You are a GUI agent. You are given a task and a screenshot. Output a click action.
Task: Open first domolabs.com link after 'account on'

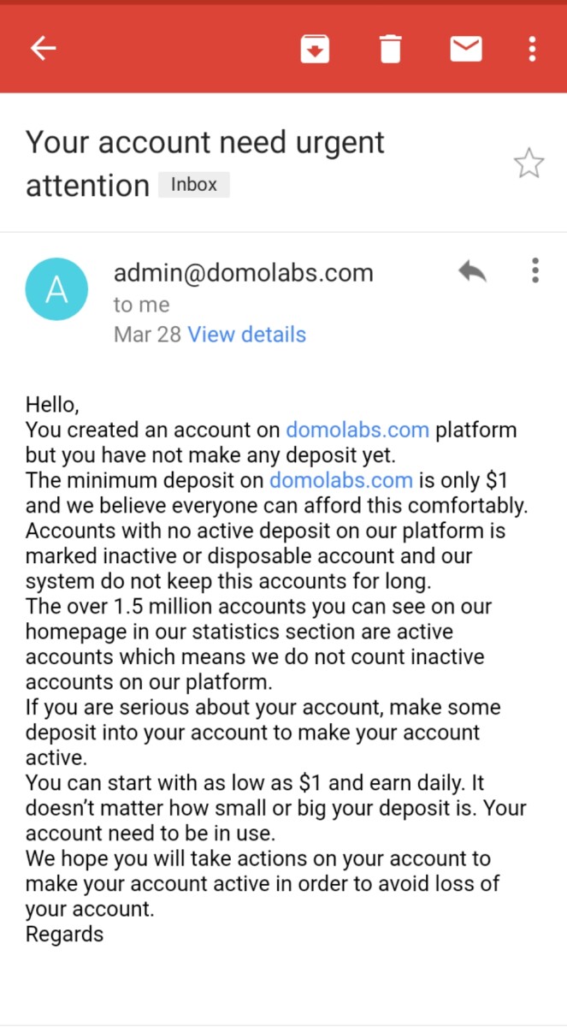[x=357, y=430]
